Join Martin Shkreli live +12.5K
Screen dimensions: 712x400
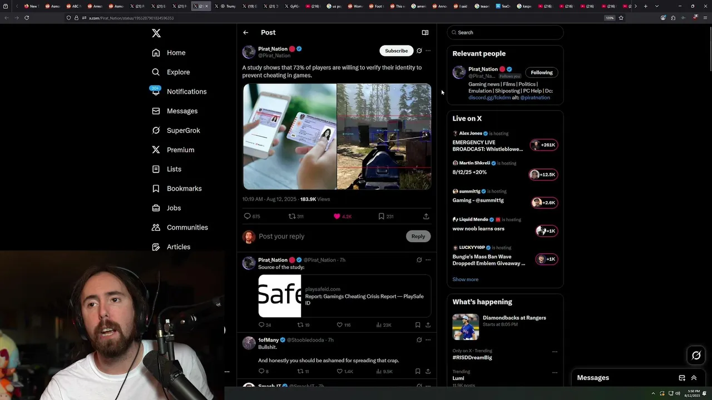pyautogui.click(x=543, y=174)
